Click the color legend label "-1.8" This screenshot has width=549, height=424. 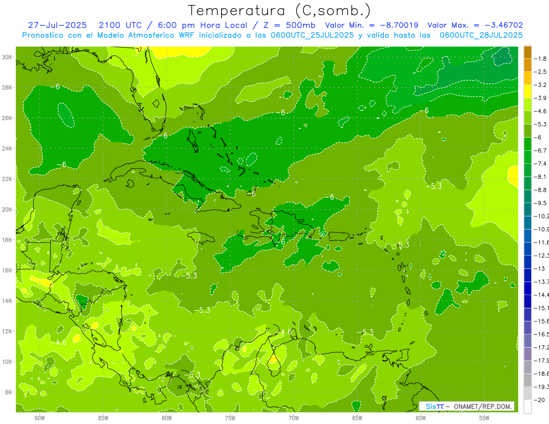[541, 59]
